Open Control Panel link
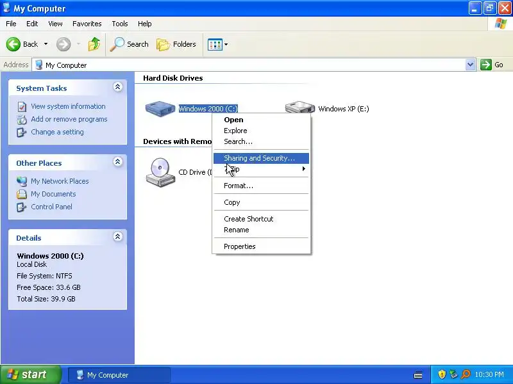The width and height of the screenshot is (513, 384). coord(51,207)
